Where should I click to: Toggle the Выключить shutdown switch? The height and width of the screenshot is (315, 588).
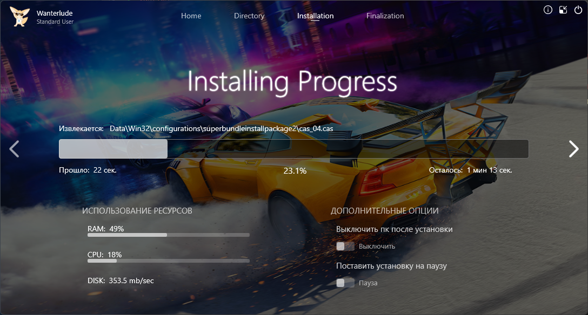[345, 246]
